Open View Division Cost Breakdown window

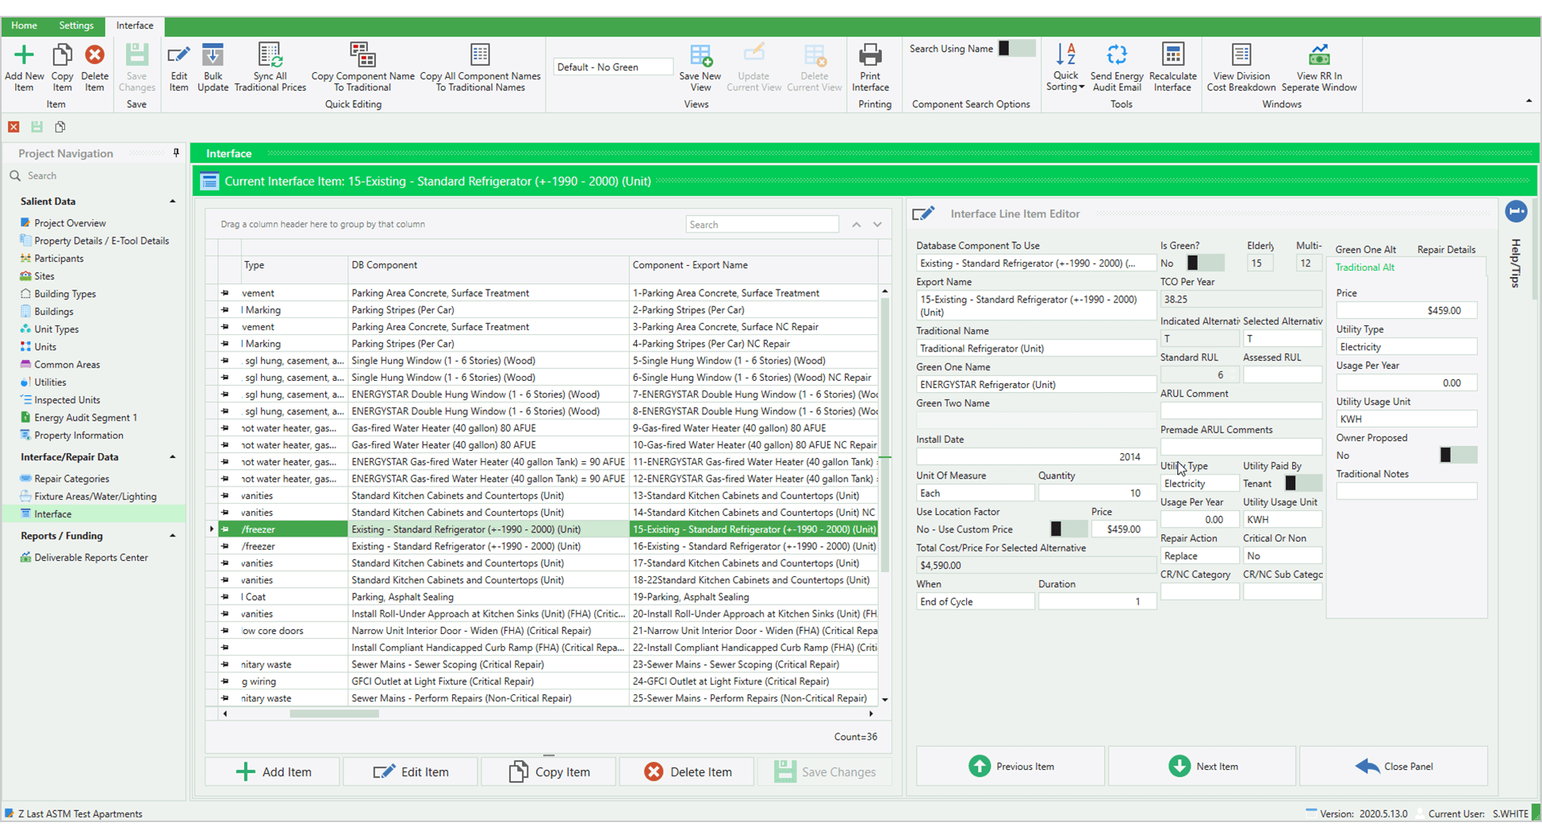point(1241,67)
